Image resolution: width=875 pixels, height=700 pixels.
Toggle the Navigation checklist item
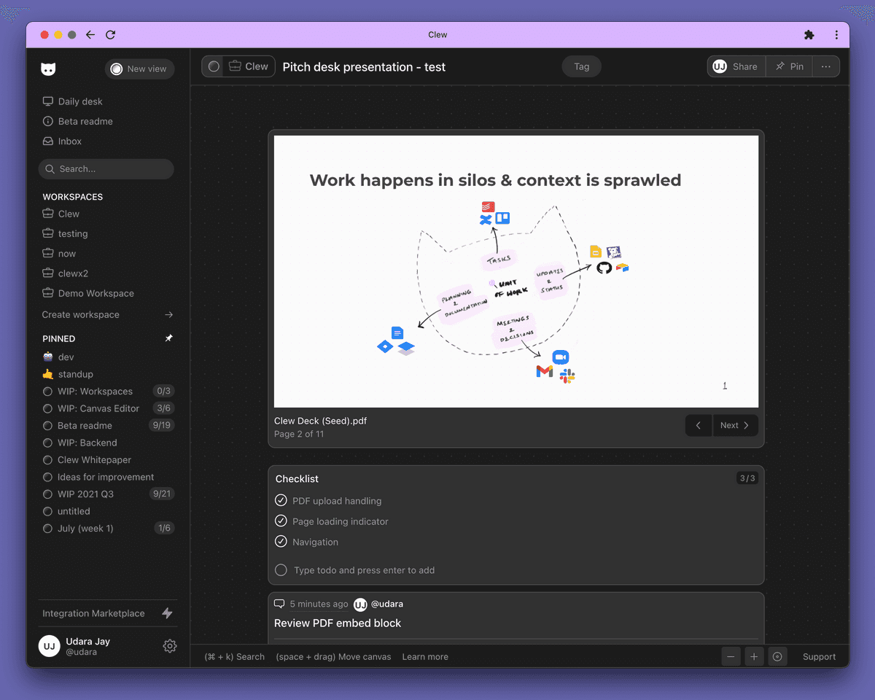coord(281,541)
